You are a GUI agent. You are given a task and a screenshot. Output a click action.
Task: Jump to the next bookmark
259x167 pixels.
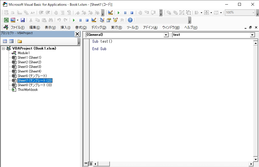[x=84, y=13]
